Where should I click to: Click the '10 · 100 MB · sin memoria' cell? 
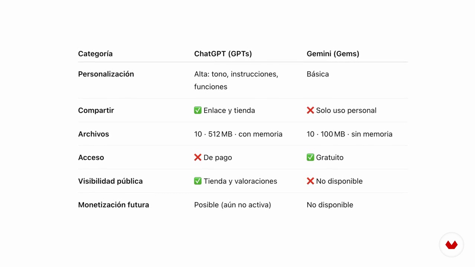[x=350, y=134]
